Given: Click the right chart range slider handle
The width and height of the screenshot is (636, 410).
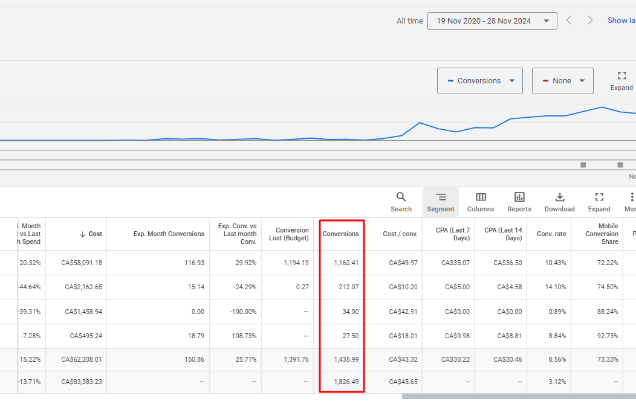Looking at the screenshot, I should (x=620, y=165).
